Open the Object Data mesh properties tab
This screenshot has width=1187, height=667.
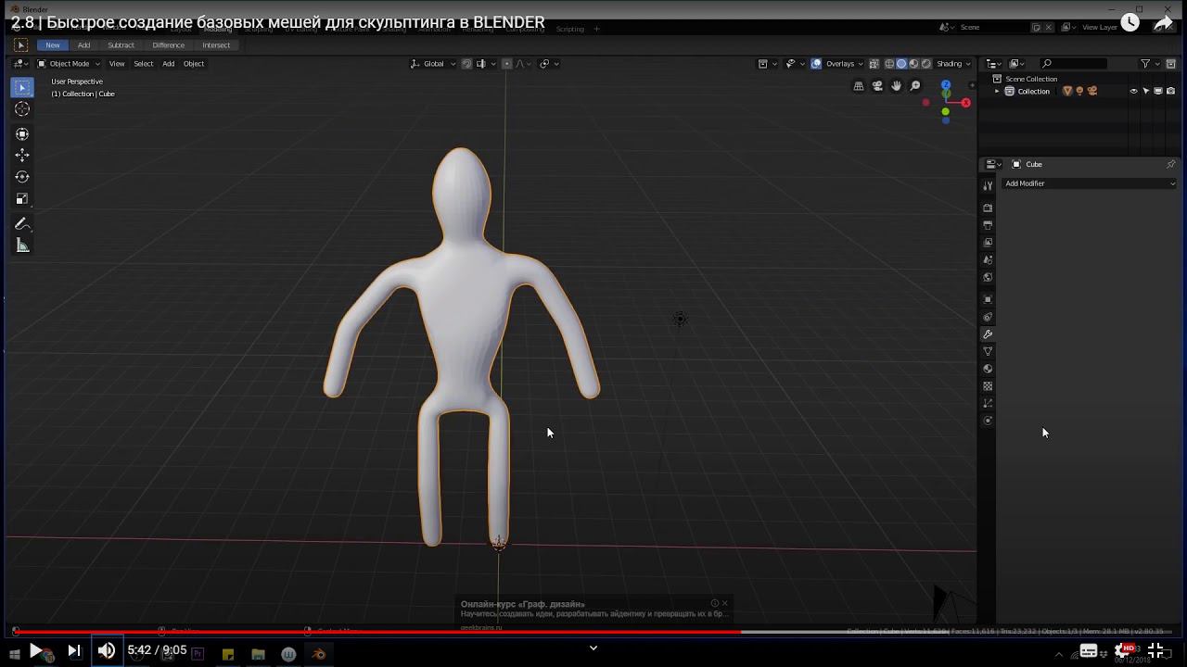[988, 352]
